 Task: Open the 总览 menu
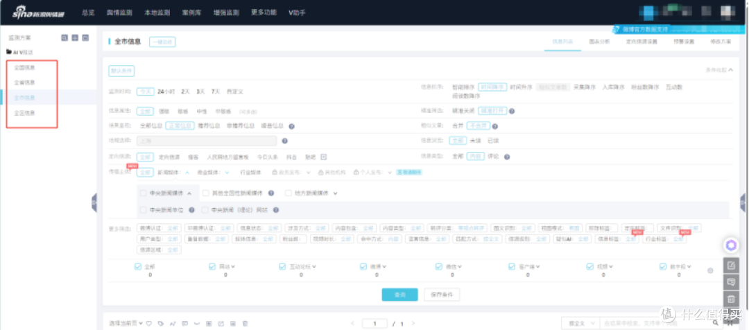[88, 12]
